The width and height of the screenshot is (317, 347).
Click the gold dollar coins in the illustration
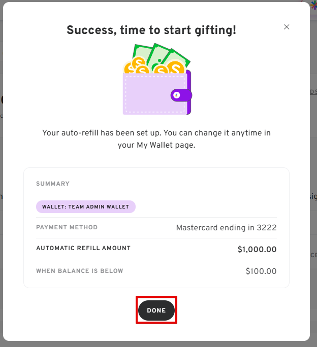136,65
